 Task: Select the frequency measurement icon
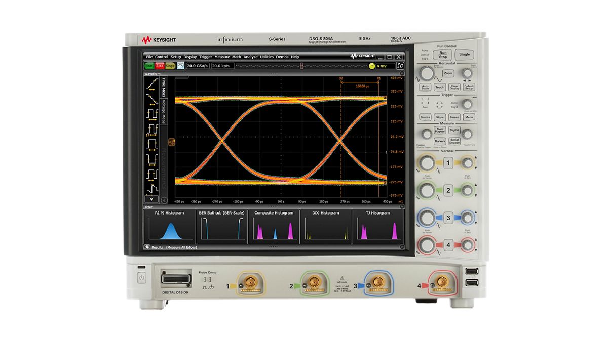pyautogui.click(x=151, y=129)
